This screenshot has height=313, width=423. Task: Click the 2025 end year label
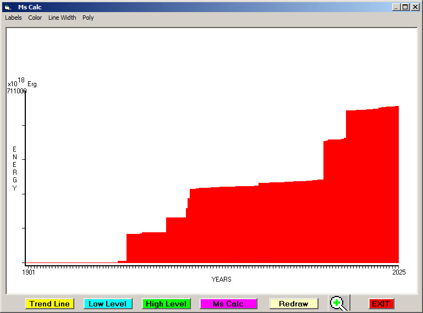point(398,272)
